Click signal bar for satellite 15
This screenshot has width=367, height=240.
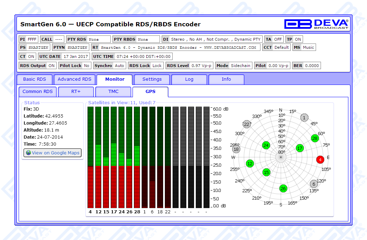106,157
